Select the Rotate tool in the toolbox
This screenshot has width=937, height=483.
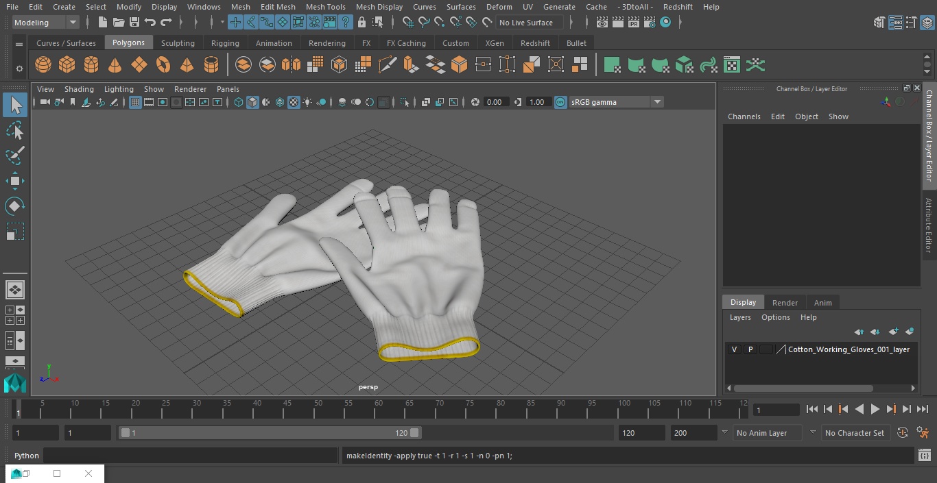point(15,206)
